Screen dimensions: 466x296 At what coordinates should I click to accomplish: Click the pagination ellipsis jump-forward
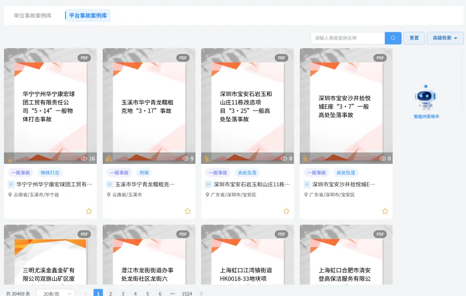172,293
